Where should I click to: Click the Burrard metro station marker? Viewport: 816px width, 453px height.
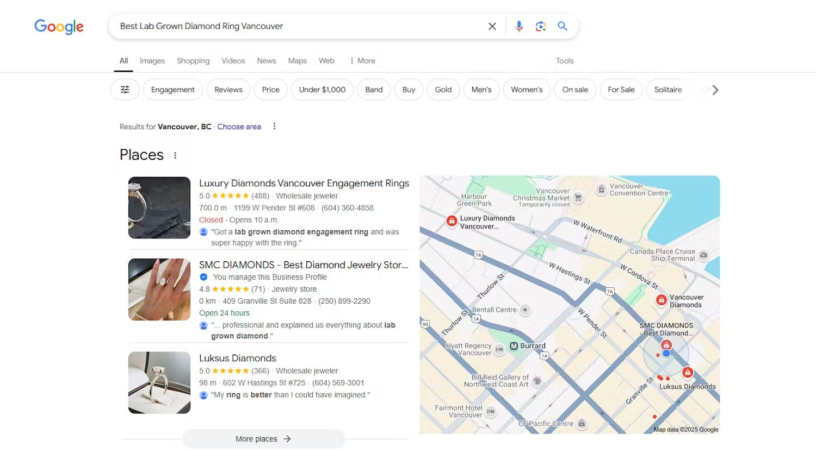(514, 346)
